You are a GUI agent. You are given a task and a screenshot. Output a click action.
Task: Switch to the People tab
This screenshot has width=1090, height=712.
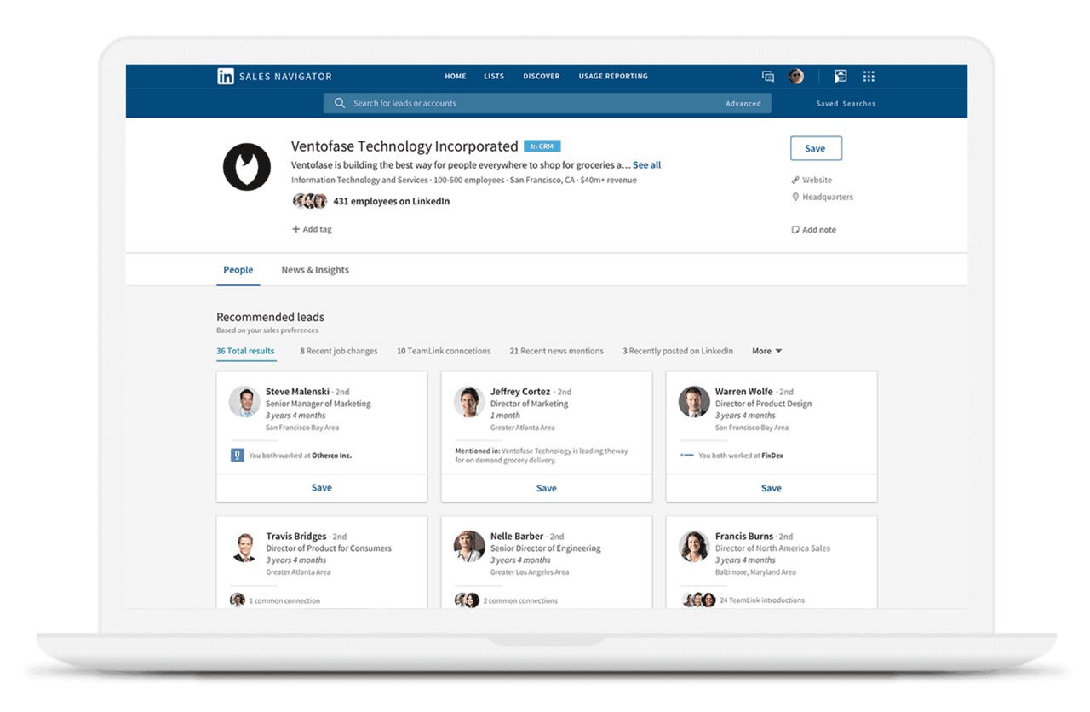(x=238, y=270)
